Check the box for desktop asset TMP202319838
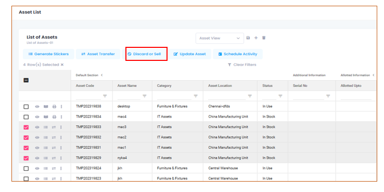The height and width of the screenshot is (192, 384). 26,107
